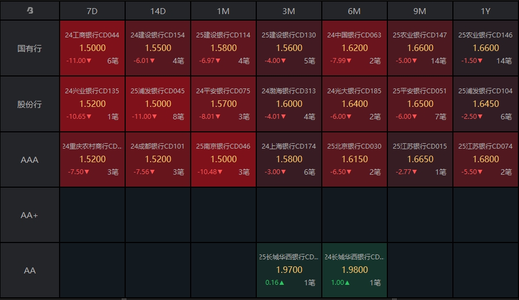Click the 25南京银行CD046 bond name

pyautogui.click(x=223, y=146)
